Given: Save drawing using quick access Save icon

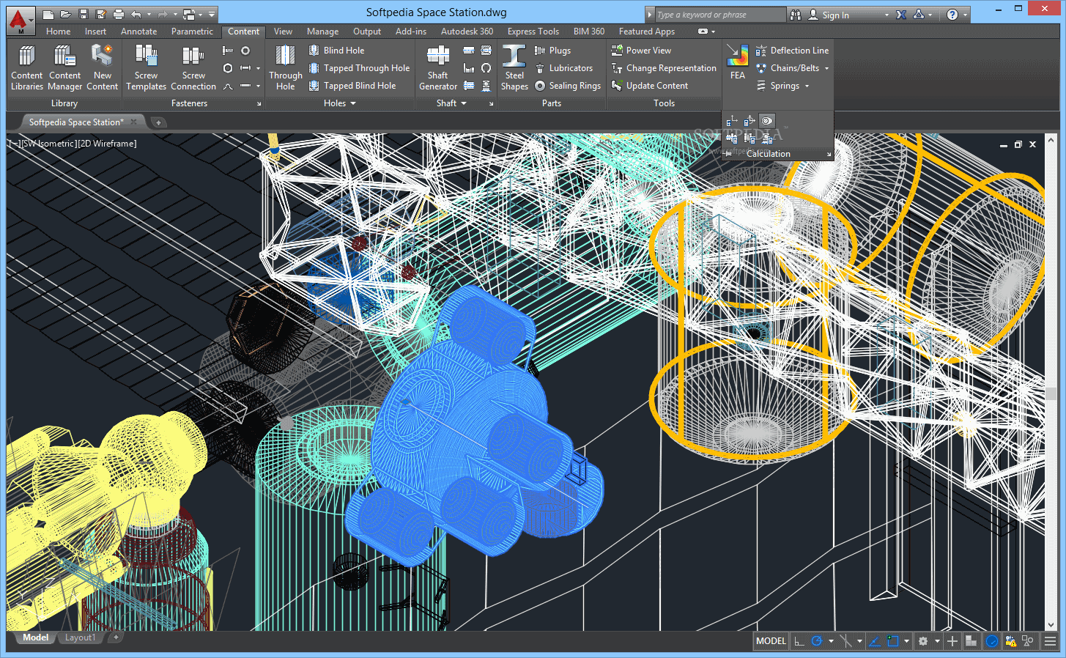Looking at the screenshot, I should click(x=84, y=14).
